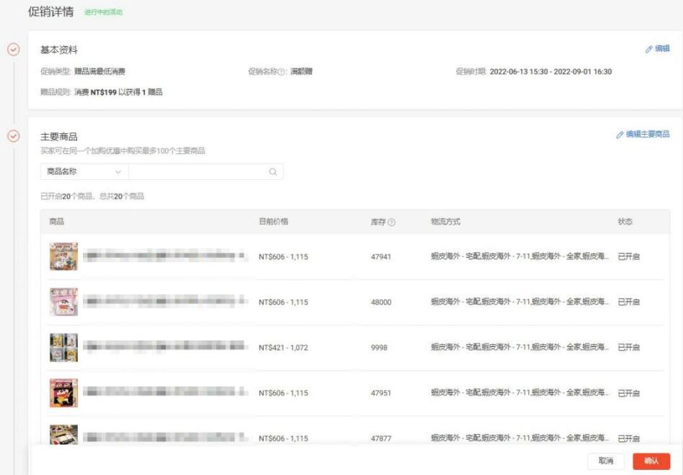This screenshot has width=683, height=475.
Task: Open the 编辑 link in 基本资料
Action: coord(663,47)
